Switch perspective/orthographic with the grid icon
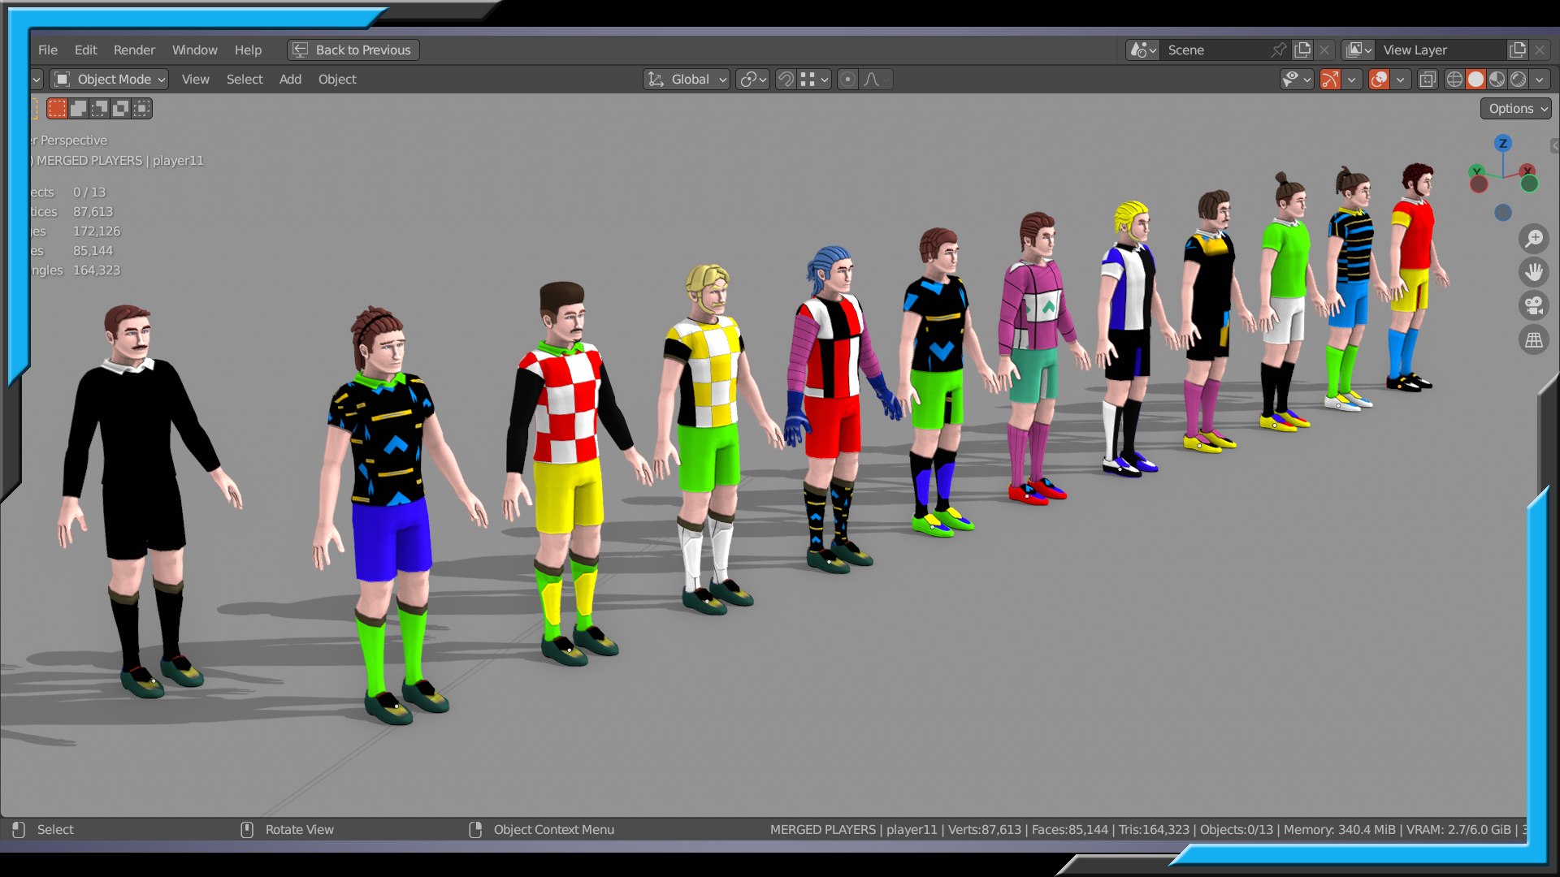 [x=1534, y=340]
